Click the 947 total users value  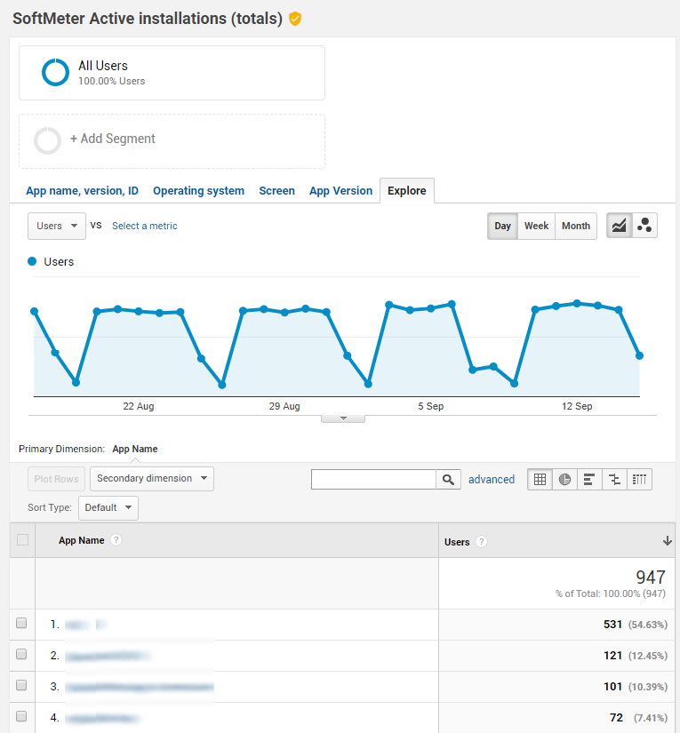pyautogui.click(x=651, y=578)
